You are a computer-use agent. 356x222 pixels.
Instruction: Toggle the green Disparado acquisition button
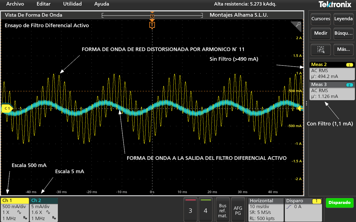tap(340, 203)
